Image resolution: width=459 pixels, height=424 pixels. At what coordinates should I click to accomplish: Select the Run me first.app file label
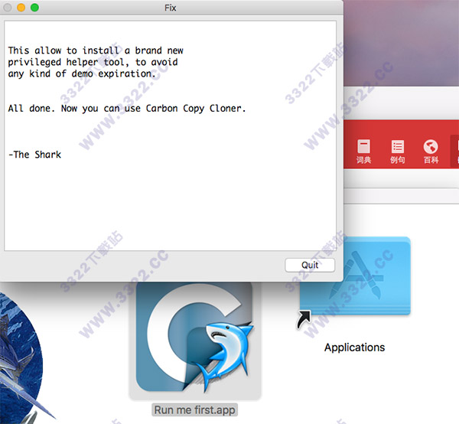coord(194,410)
